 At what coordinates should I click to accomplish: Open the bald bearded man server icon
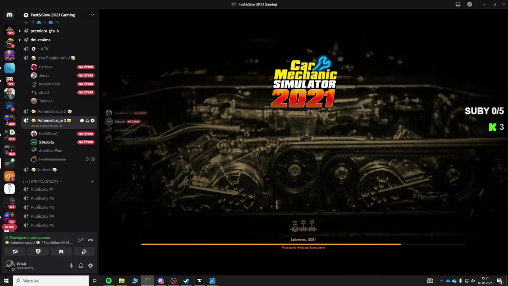pyautogui.click(x=10, y=93)
